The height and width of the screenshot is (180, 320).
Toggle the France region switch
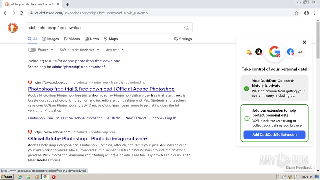tap(32, 50)
